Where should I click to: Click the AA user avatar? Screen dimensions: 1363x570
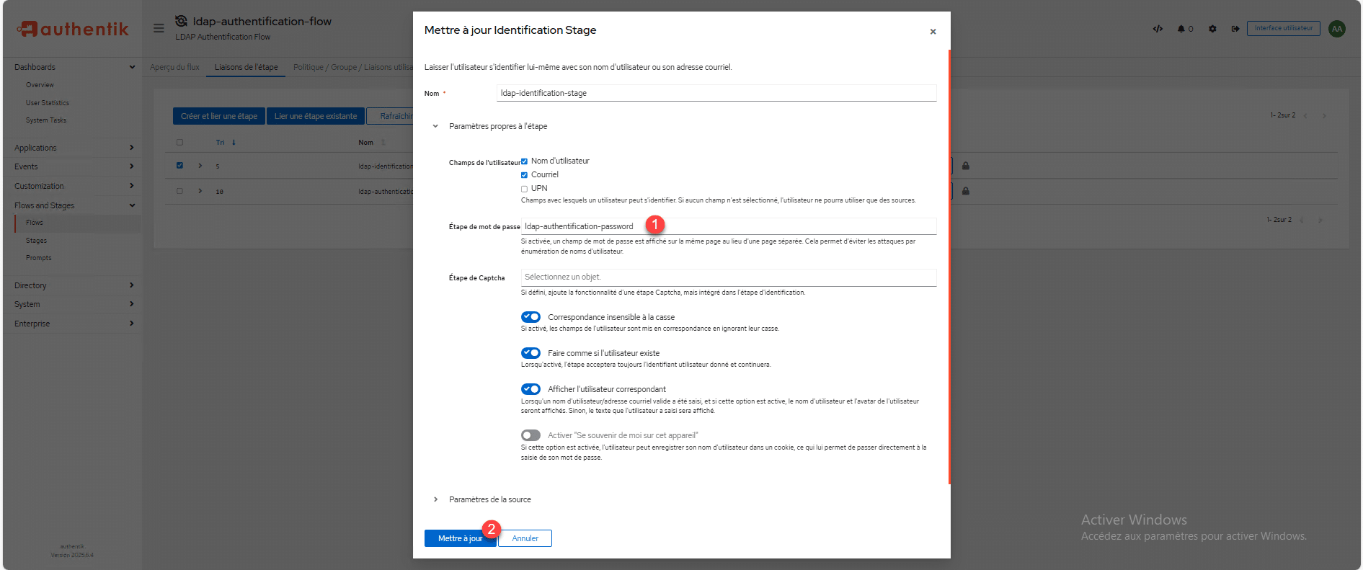coord(1337,29)
